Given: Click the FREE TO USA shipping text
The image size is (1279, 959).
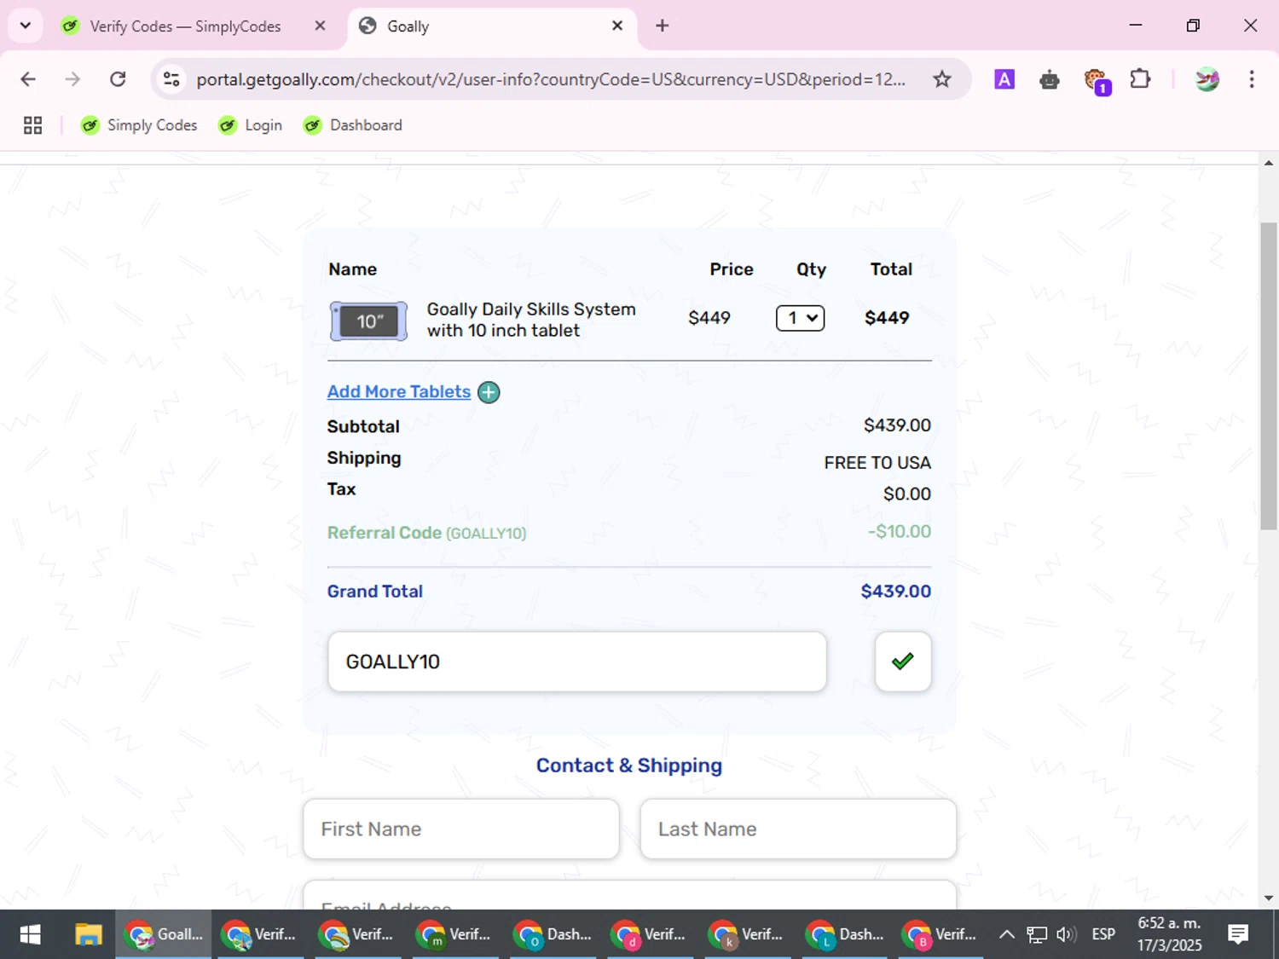Looking at the screenshot, I should (877, 462).
